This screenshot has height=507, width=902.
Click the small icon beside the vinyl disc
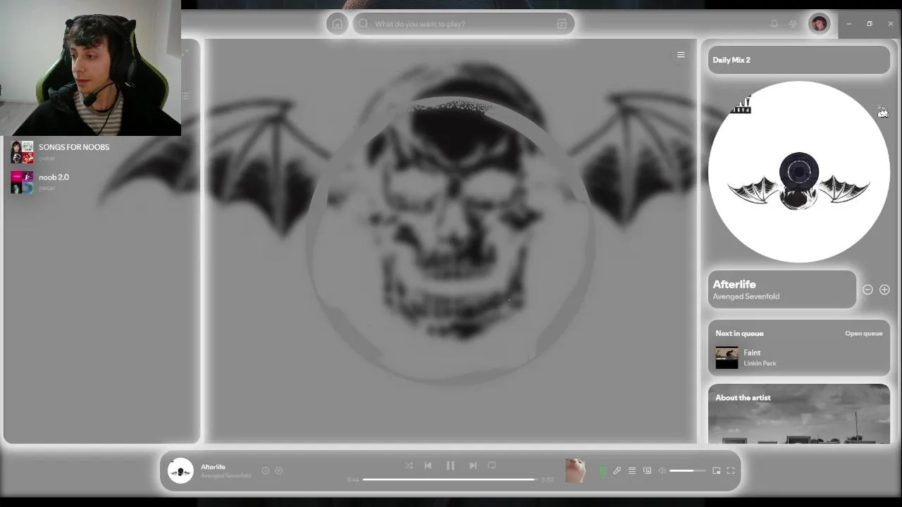(882, 112)
